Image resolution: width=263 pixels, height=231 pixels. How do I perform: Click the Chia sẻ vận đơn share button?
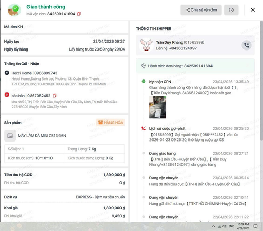201,10
